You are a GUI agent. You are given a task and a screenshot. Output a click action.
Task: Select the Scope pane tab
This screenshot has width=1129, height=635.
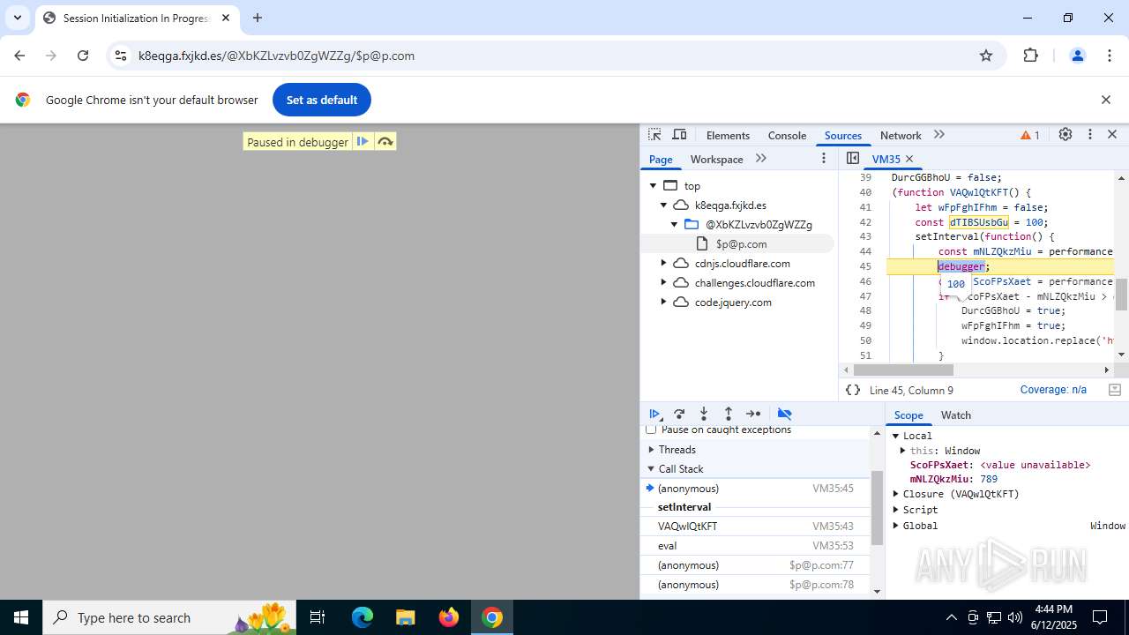(908, 415)
